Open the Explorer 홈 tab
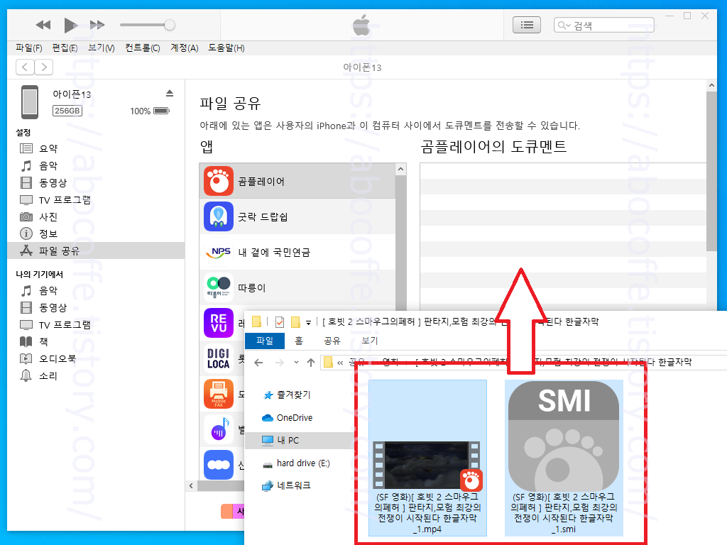This screenshot has height=545, width=727. coord(299,341)
